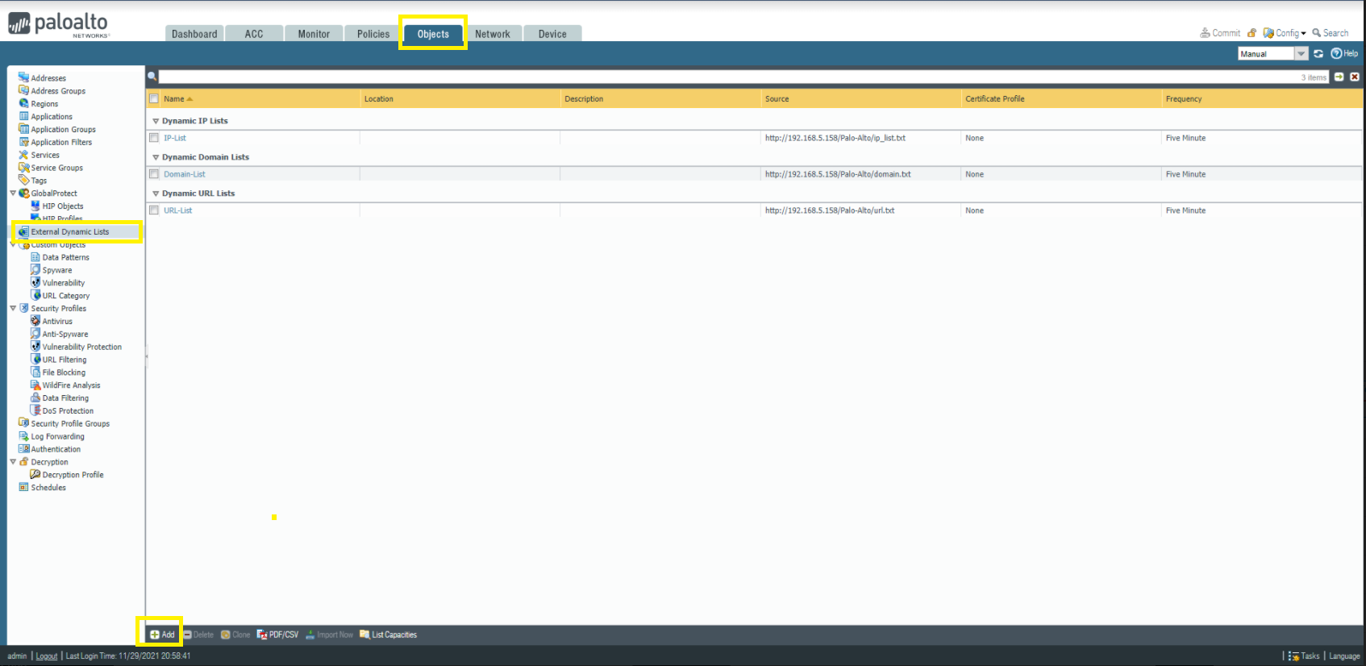This screenshot has height=666, width=1366.
Task: Open the Config dropdown menu
Action: (1285, 33)
